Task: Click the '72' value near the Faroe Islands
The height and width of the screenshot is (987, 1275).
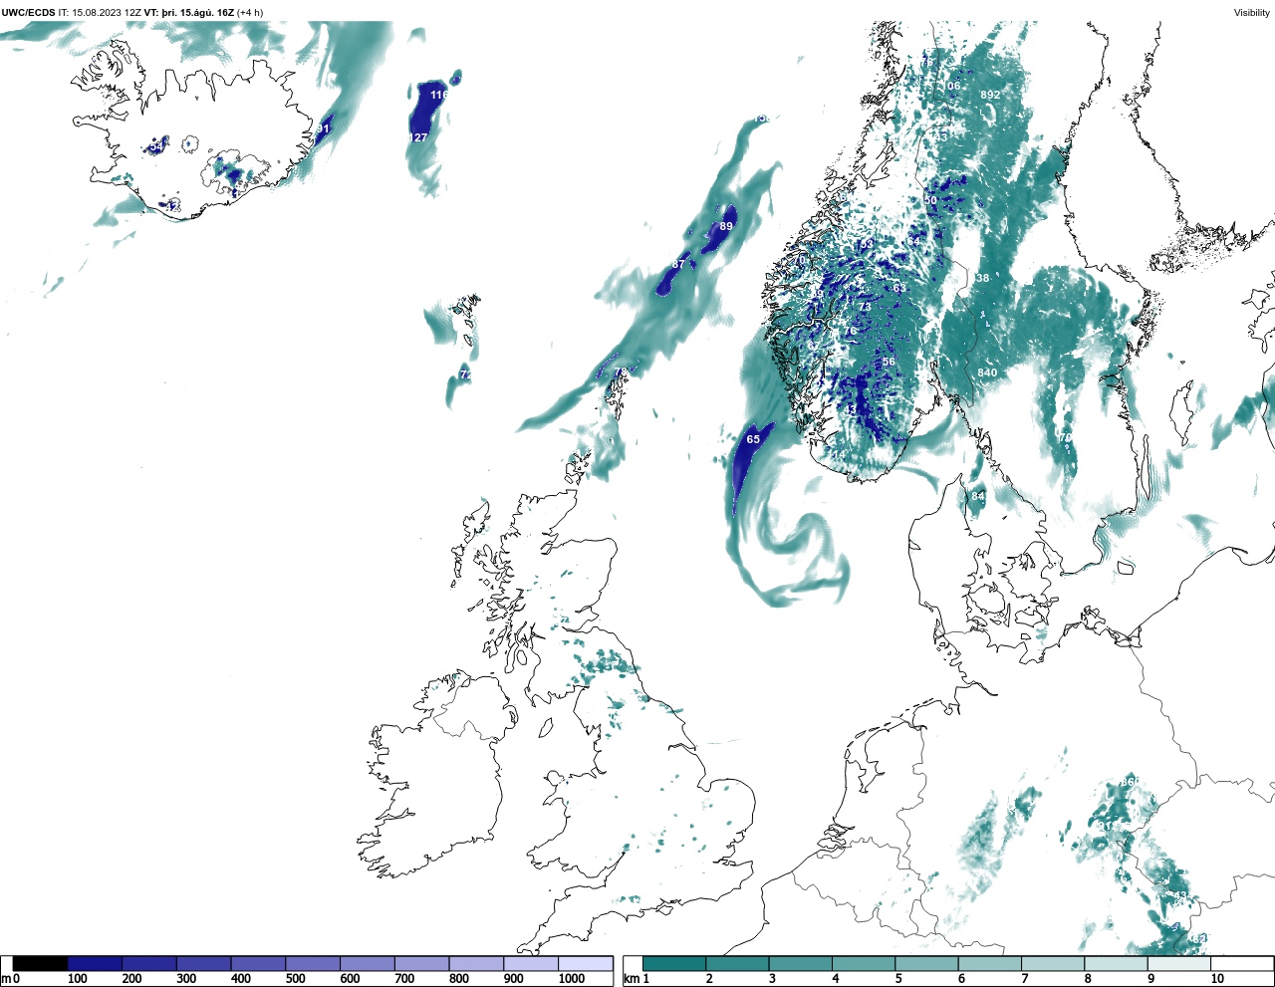Action: coord(465,374)
